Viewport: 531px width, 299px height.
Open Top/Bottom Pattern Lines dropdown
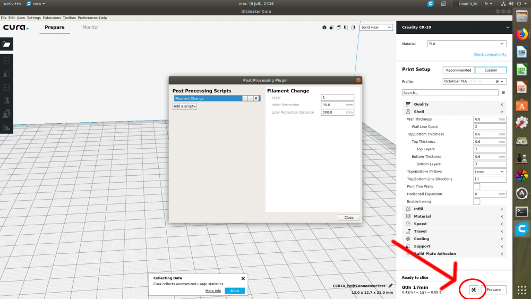[x=490, y=172]
